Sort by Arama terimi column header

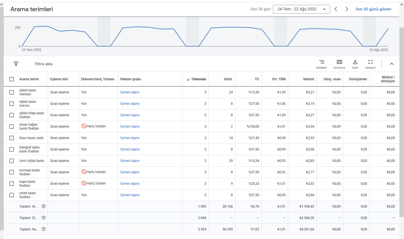click(x=29, y=79)
